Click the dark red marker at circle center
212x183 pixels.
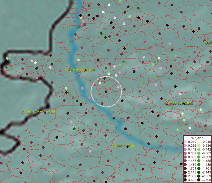click(106, 91)
